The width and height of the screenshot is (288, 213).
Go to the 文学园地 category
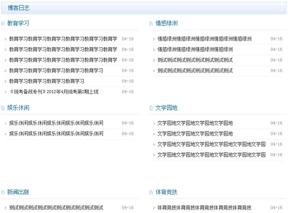click(x=167, y=108)
